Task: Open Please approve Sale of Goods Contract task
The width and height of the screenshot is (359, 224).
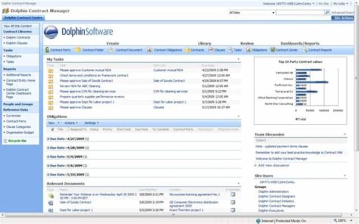Action: pos(86,81)
